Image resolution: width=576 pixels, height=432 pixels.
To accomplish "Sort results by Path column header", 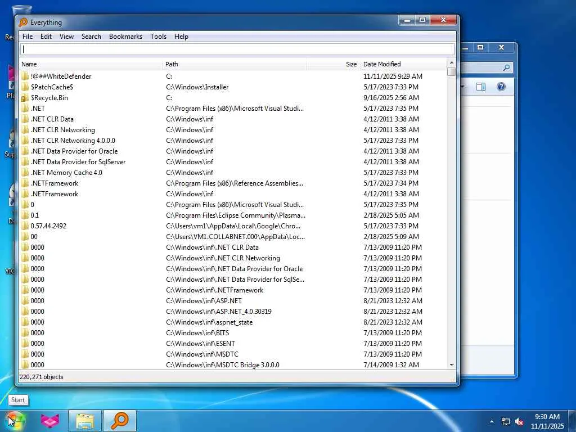I will coord(235,64).
